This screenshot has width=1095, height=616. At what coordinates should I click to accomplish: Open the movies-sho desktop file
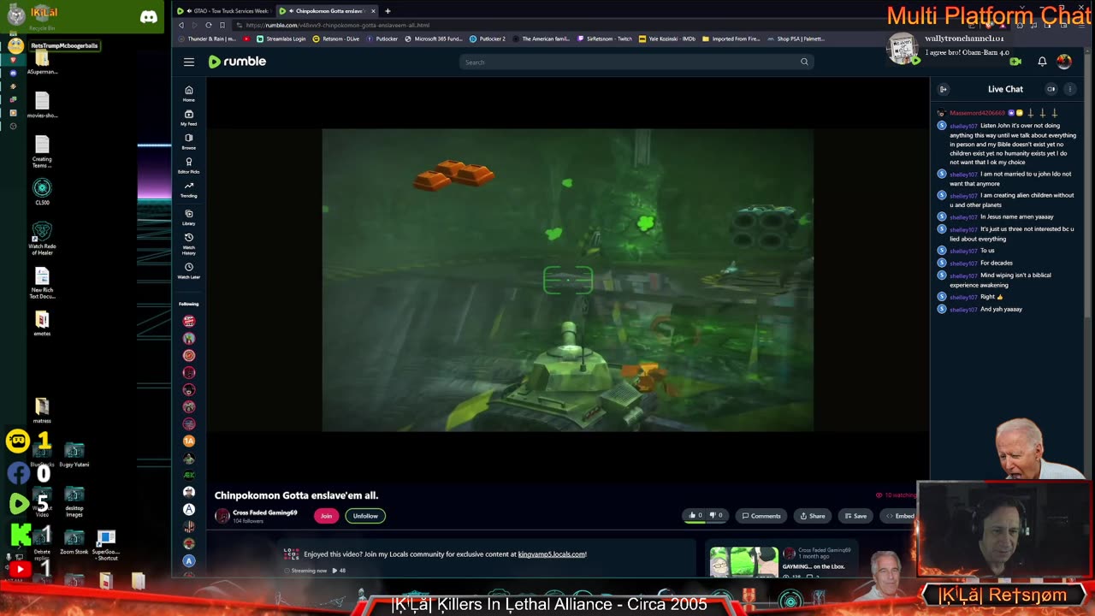click(42, 105)
